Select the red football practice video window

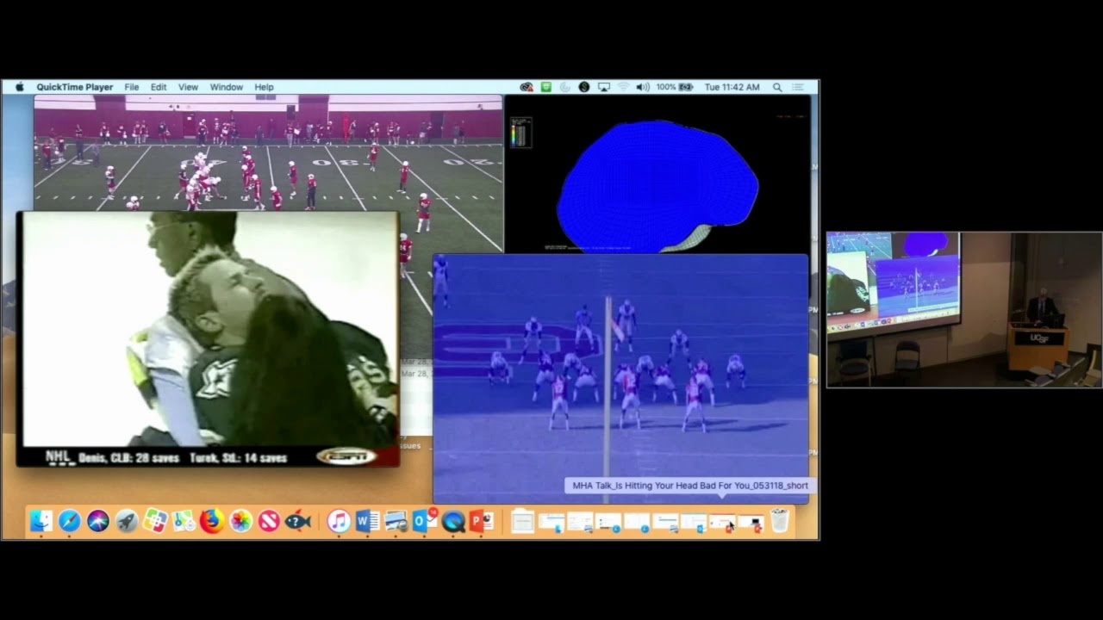(267, 152)
